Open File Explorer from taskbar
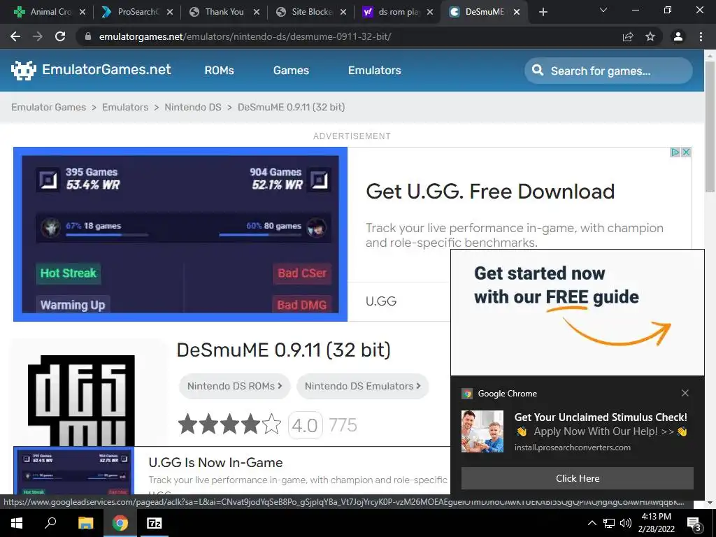The image size is (716, 537). 85,523
